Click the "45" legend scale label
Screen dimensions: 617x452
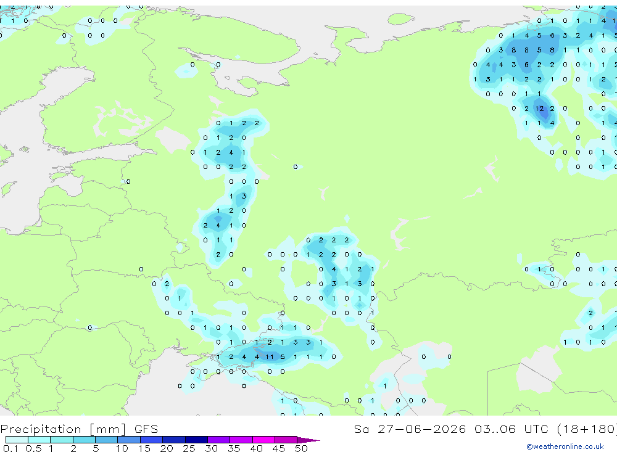click(x=279, y=448)
